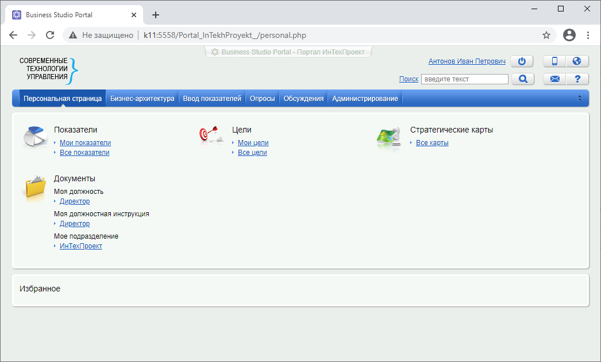Click the power logout icon button
The width and height of the screenshot is (601, 362).
click(522, 61)
